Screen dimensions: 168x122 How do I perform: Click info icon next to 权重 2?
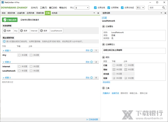[x=92, y=62]
